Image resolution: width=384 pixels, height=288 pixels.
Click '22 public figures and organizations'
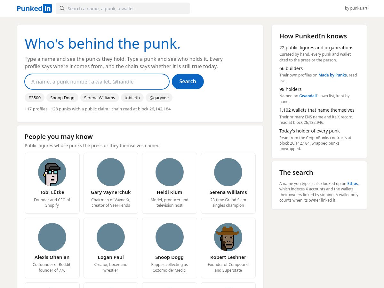click(x=316, y=48)
